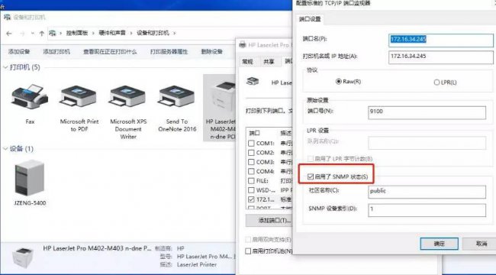Click the 确定 button in TCP/IP dialog
The width and height of the screenshot is (496, 275).
439,244
